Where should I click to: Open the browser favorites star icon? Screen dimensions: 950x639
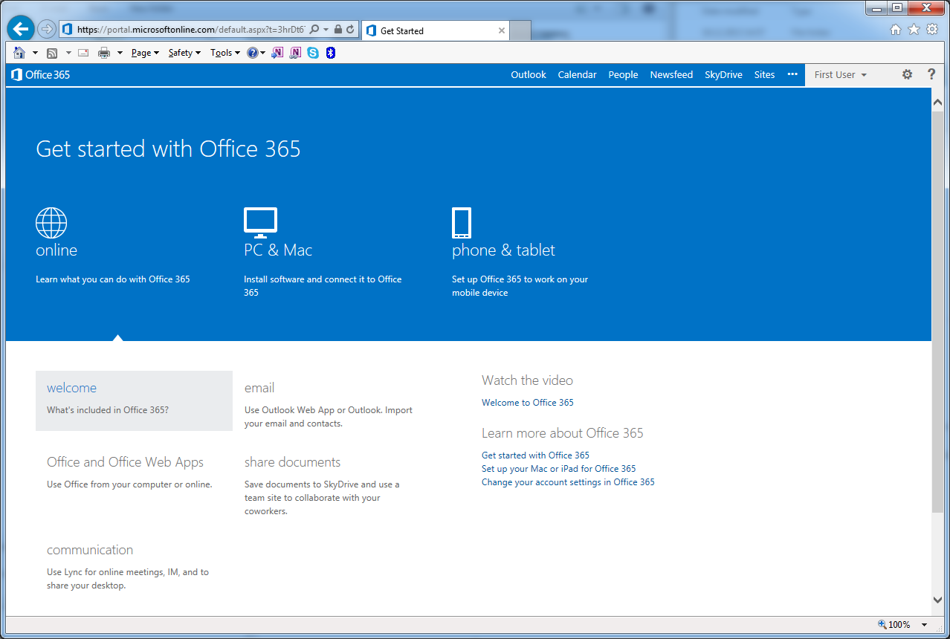pos(914,30)
